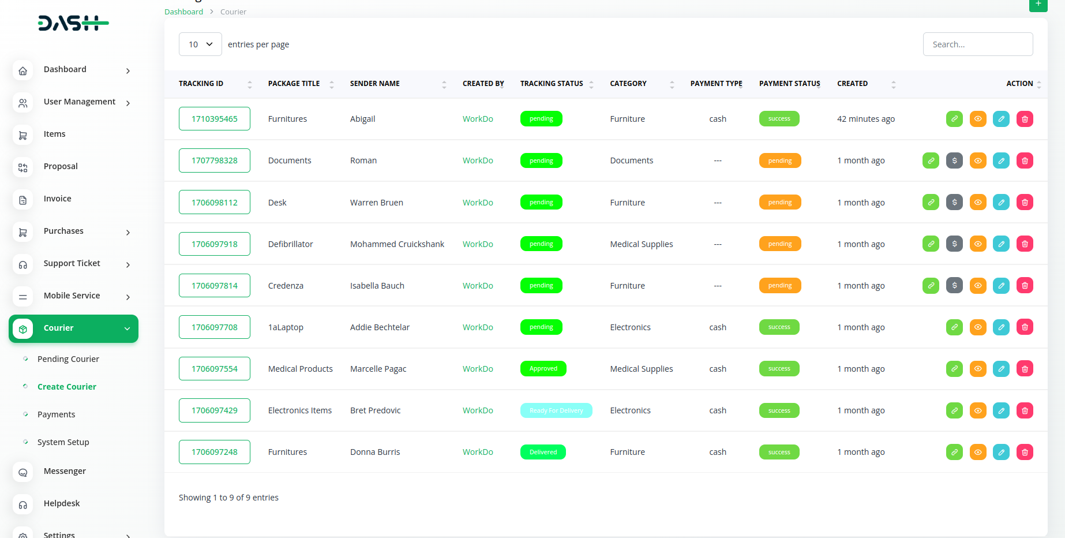Delete the Donna Burris courier entry
This screenshot has width=1065, height=538.
pos(1025,452)
